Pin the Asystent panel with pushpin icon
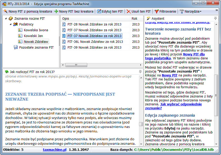 coord(215,18)
